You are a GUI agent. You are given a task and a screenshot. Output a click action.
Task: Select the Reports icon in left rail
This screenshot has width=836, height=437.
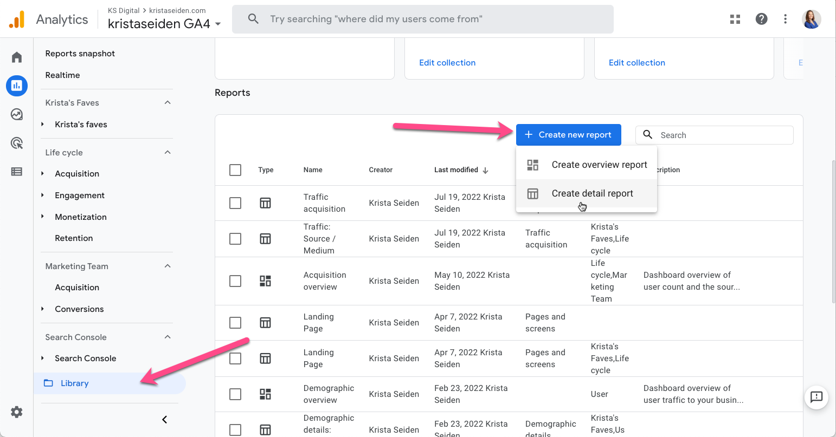coord(17,86)
